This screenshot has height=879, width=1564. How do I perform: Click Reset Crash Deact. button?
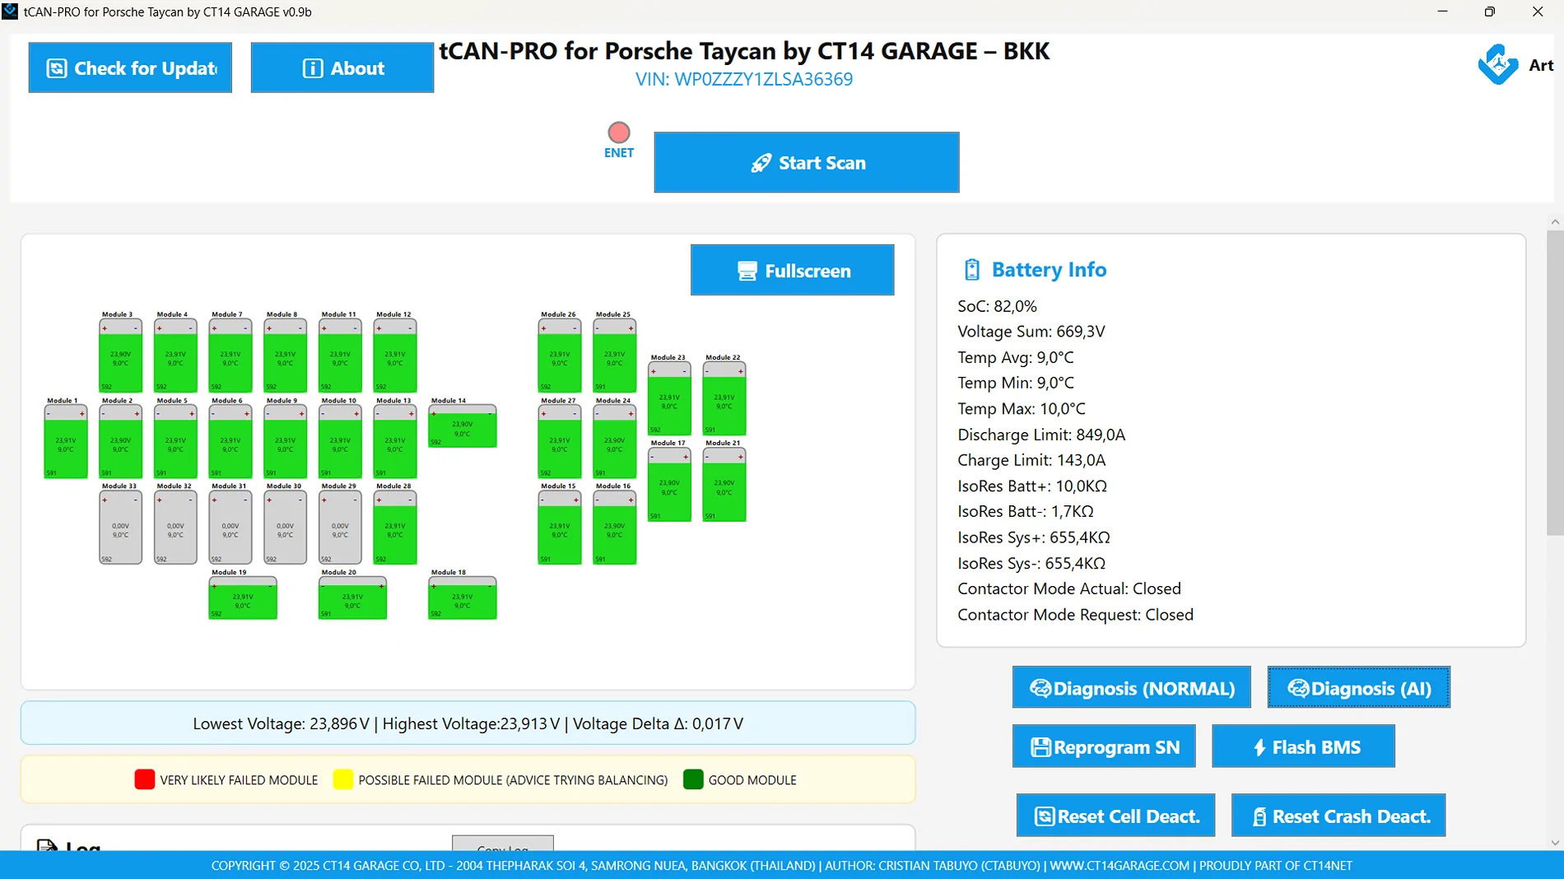coord(1338,815)
